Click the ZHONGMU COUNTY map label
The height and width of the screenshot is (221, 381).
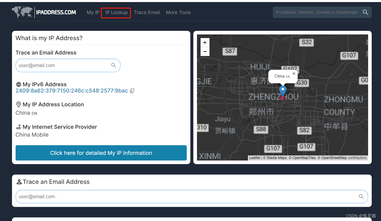(343, 105)
